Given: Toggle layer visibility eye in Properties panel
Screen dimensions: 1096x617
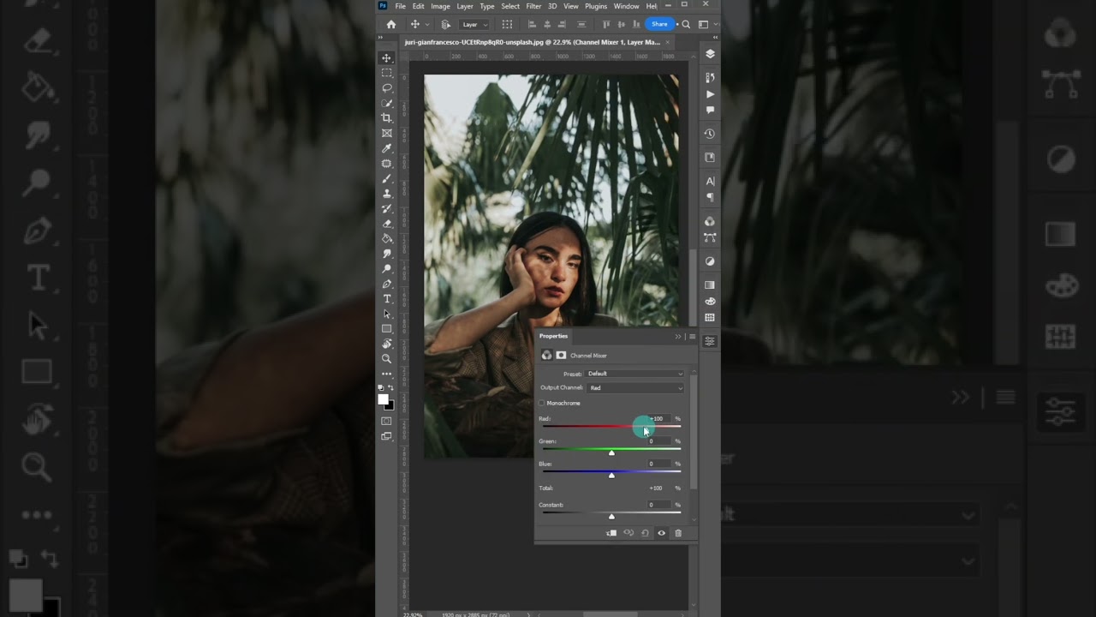Looking at the screenshot, I should 661,533.
